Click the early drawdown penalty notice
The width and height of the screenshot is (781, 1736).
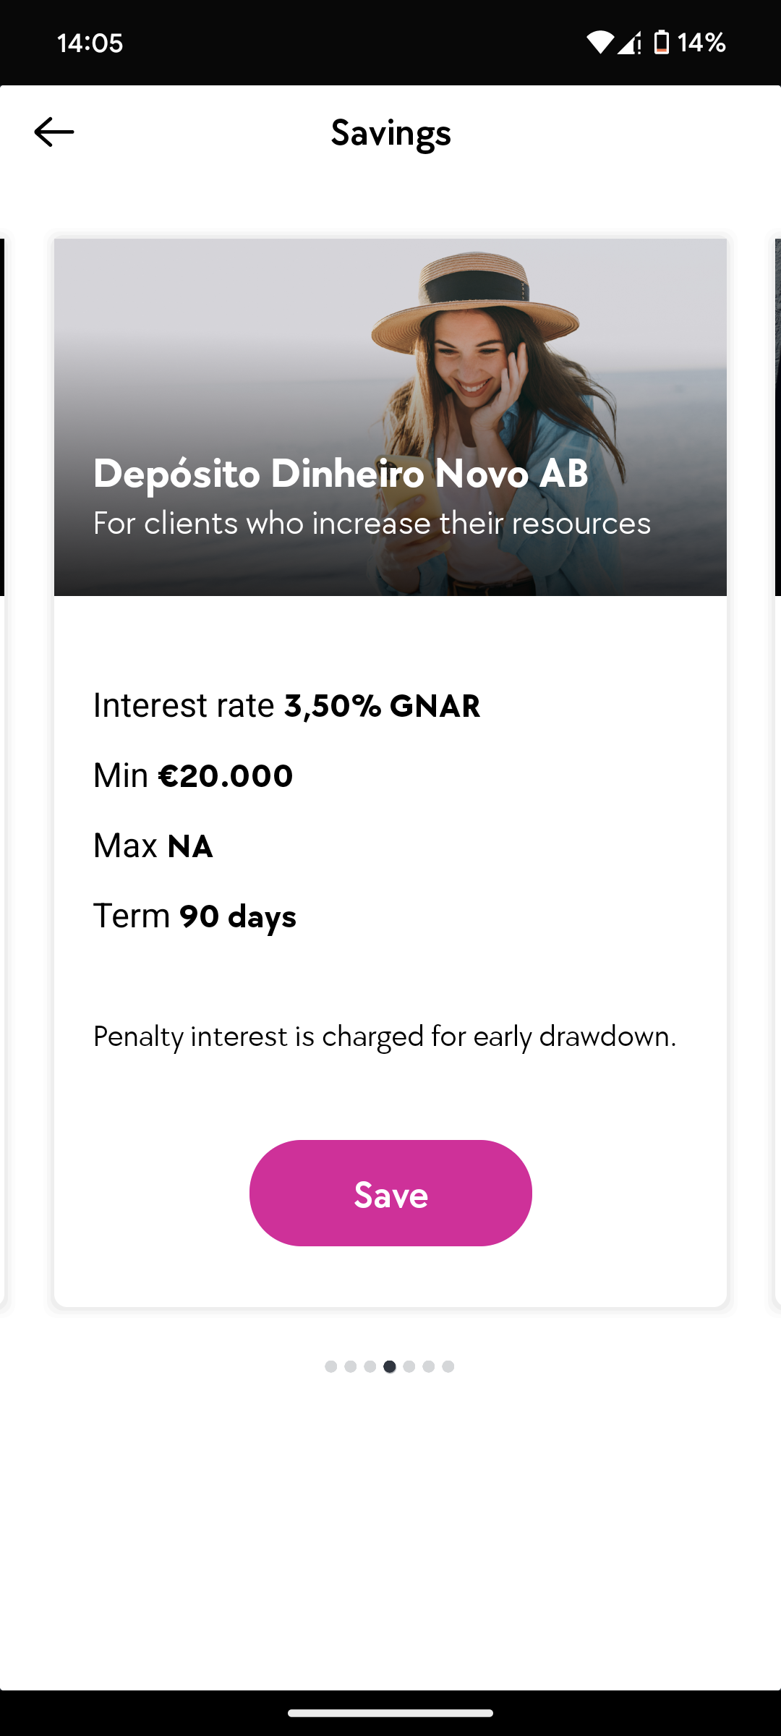385,1037
